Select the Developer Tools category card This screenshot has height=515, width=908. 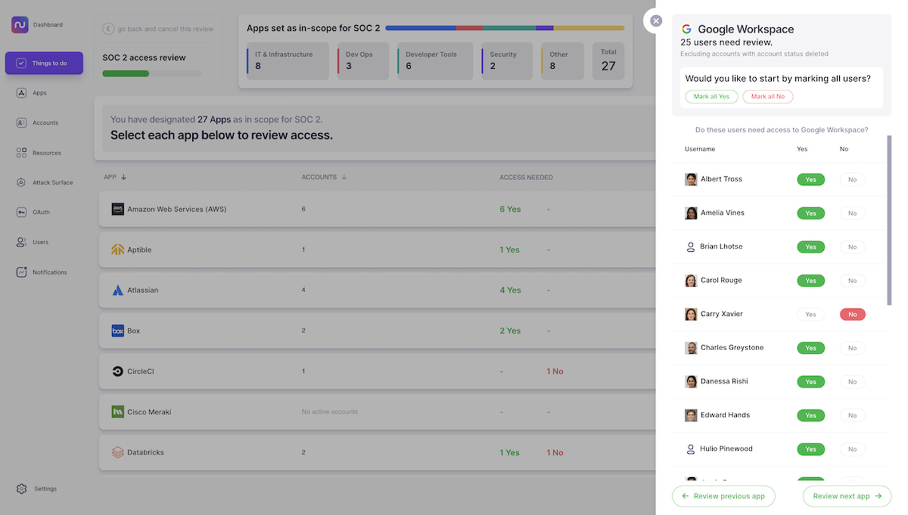pos(435,61)
